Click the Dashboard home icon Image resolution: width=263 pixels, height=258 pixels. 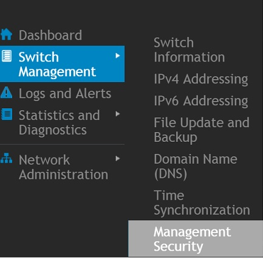[6, 34]
